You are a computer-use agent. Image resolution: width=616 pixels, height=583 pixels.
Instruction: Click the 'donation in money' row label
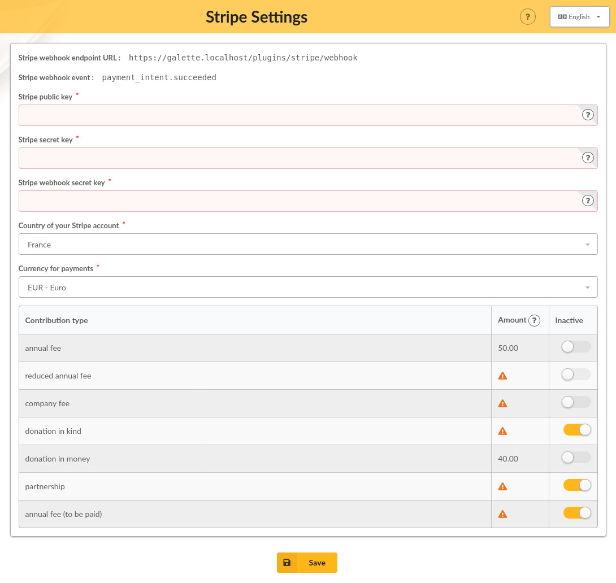click(x=58, y=459)
